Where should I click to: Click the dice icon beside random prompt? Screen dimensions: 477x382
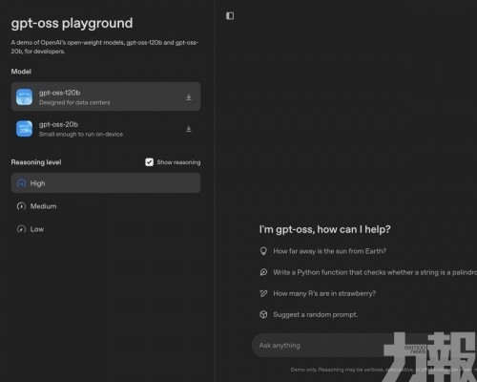click(x=263, y=314)
